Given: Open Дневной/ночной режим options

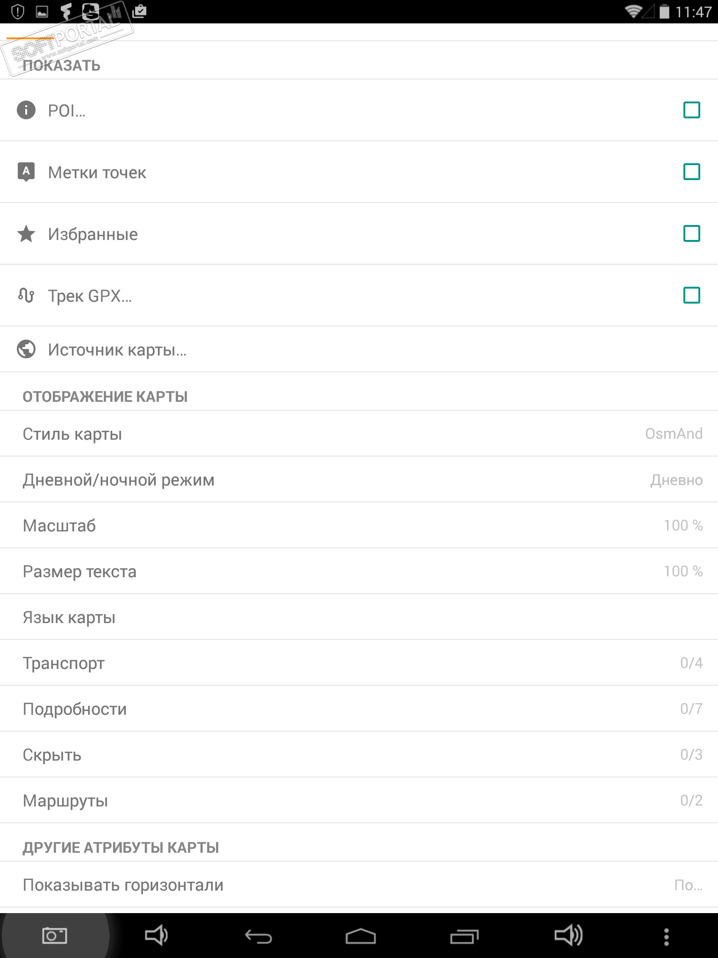Looking at the screenshot, I should point(359,479).
